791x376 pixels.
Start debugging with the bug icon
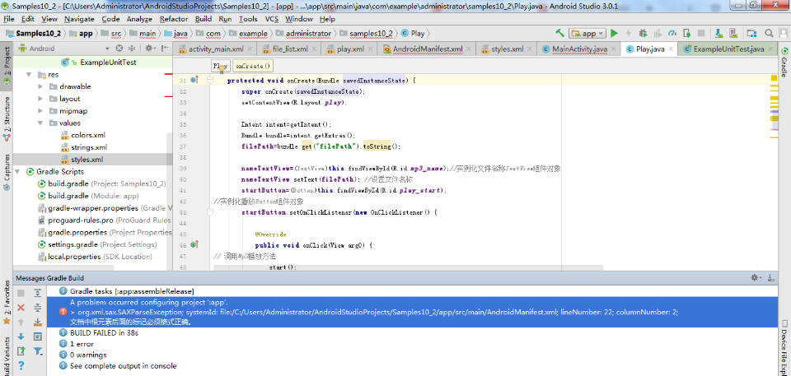tap(644, 34)
